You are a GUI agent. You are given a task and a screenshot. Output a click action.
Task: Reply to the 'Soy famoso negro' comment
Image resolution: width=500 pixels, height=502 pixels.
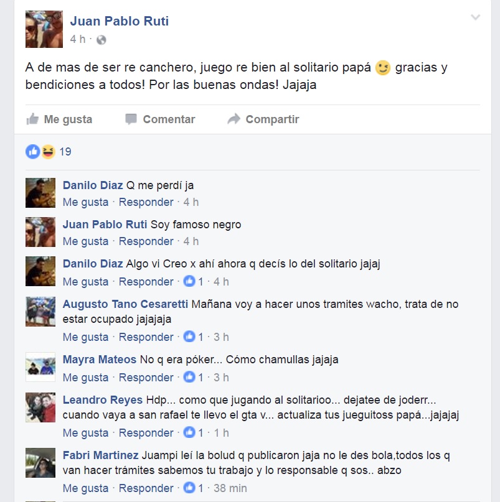[146, 241]
